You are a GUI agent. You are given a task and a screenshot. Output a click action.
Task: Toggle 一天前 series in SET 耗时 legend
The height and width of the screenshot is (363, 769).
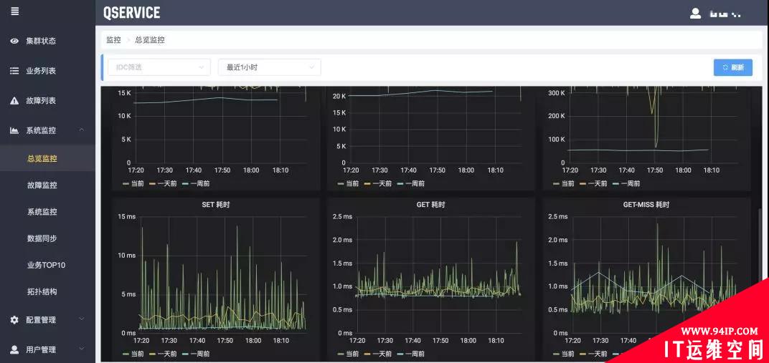point(164,354)
